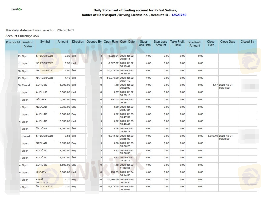Viewport: 261px width, 202px height.
Task: Select the open rate 16,262.60 cell
Action: click(x=111, y=181)
